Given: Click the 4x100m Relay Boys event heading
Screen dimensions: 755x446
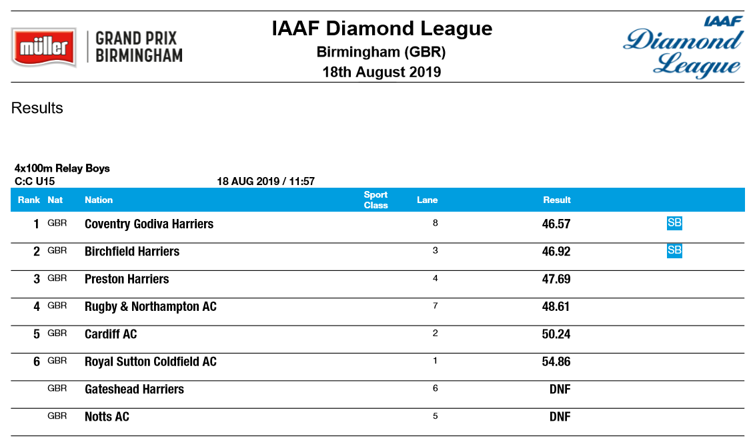Looking at the screenshot, I should tap(62, 168).
